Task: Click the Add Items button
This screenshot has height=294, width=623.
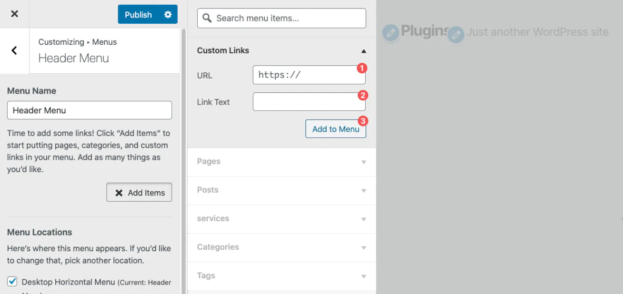Action: 139,193
